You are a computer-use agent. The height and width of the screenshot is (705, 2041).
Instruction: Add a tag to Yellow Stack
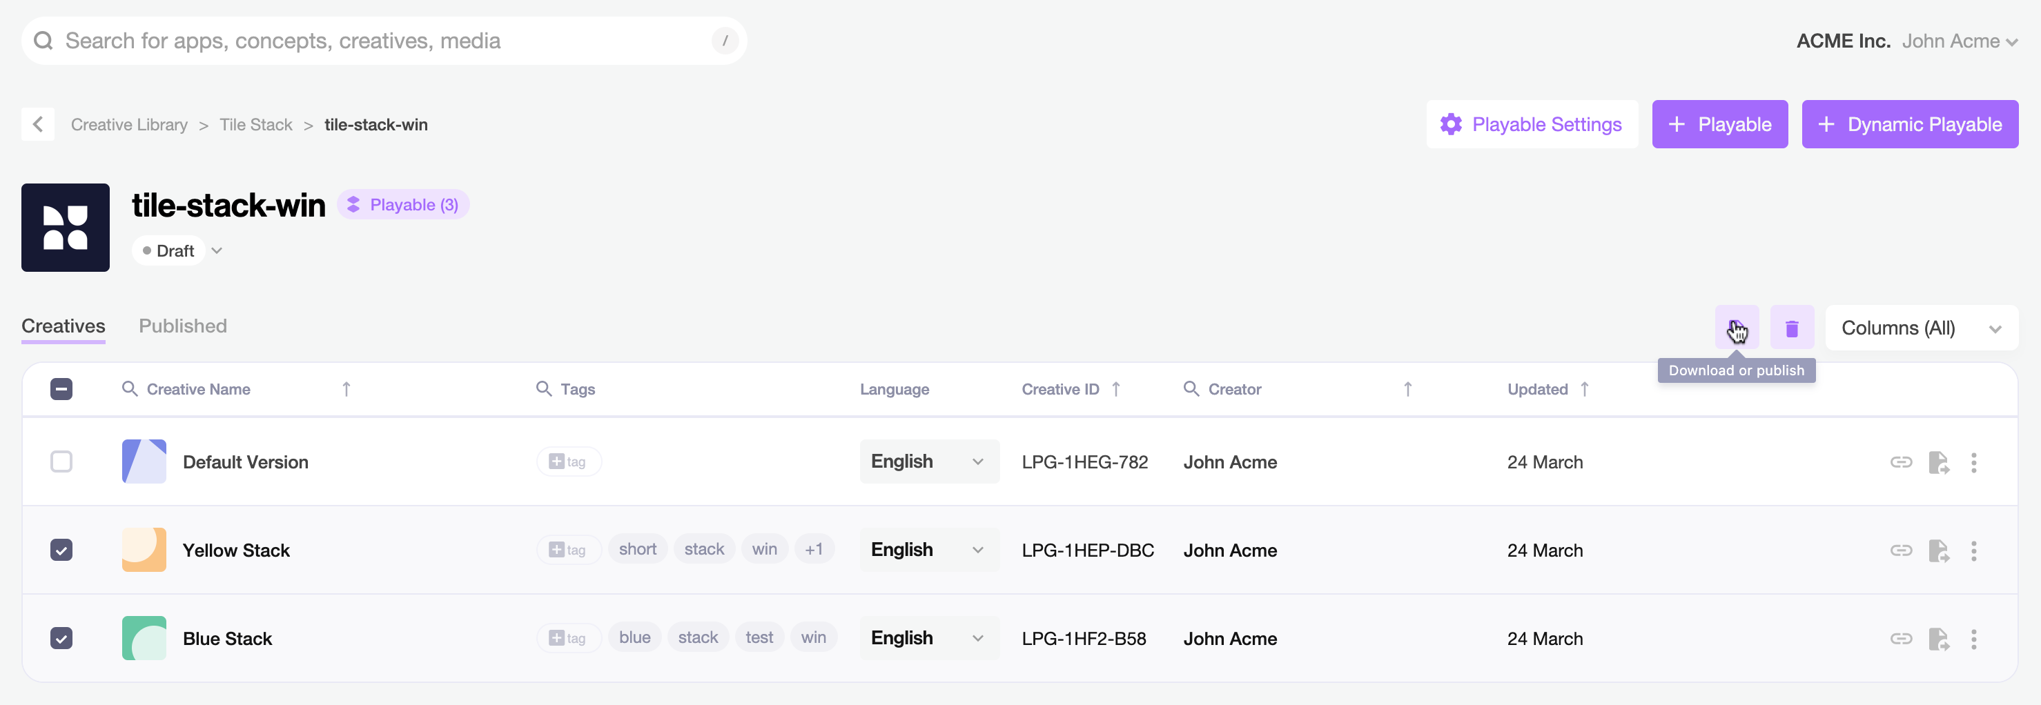pos(568,550)
